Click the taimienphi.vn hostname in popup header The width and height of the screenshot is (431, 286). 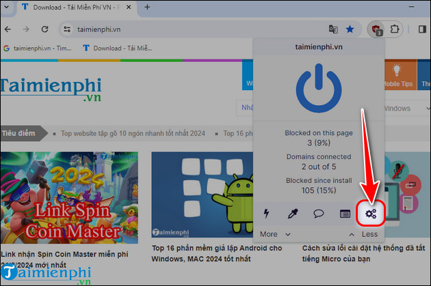(x=319, y=47)
